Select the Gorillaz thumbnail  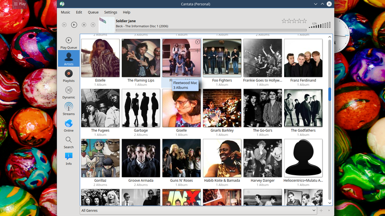point(100,158)
